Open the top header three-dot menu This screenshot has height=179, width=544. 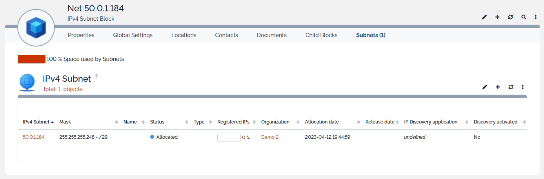click(536, 17)
